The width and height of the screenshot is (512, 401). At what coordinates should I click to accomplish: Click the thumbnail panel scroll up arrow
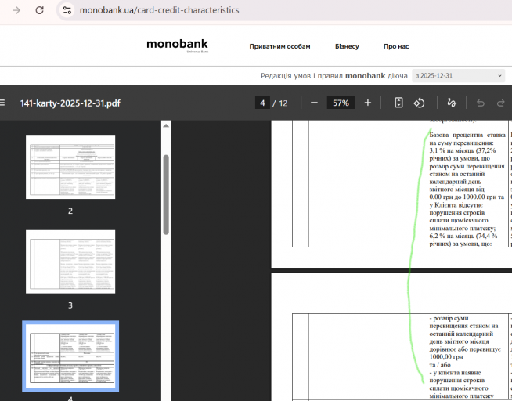(x=166, y=125)
